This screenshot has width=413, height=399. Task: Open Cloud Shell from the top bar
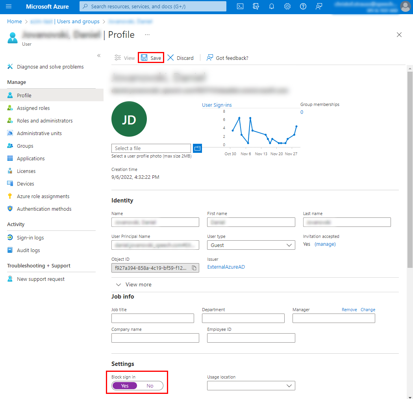click(x=240, y=6)
